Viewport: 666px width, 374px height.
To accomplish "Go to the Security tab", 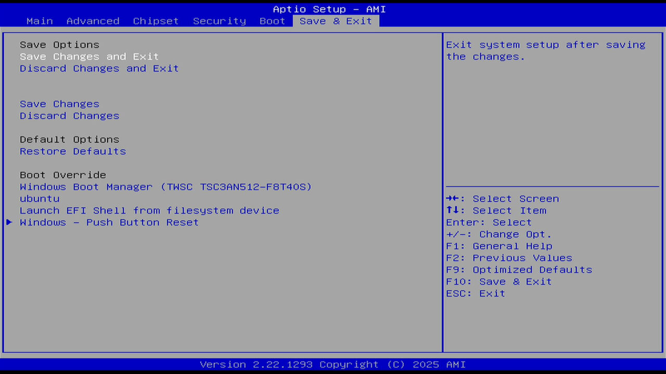I will coord(219,21).
